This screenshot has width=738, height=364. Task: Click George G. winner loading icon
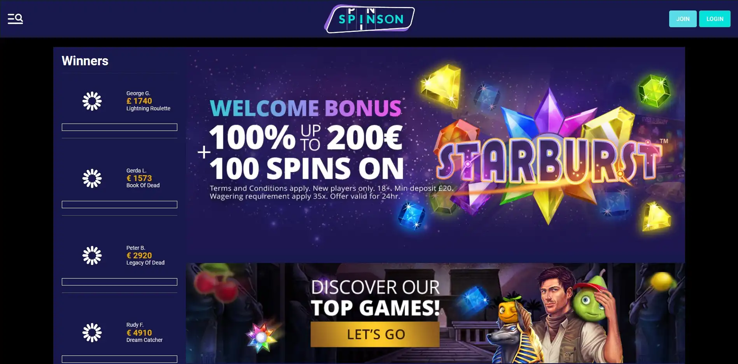coord(92,101)
